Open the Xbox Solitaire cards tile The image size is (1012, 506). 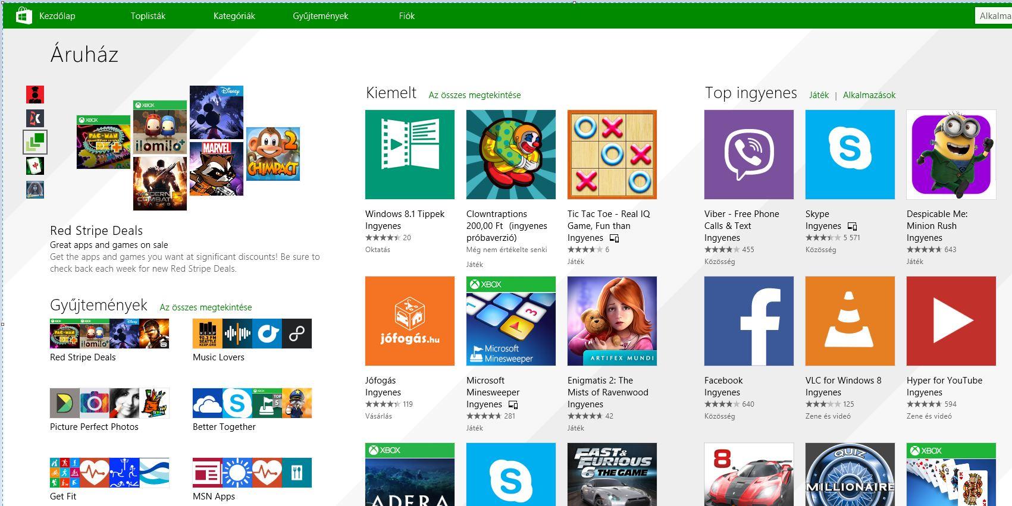(x=951, y=474)
